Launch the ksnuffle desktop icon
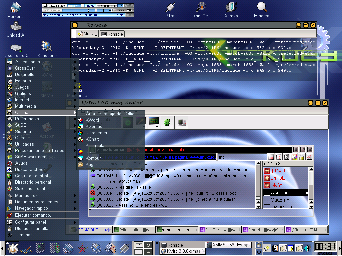The height and width of the screenshot is (256, 342). pyautogui.click(x=201, y=10)
